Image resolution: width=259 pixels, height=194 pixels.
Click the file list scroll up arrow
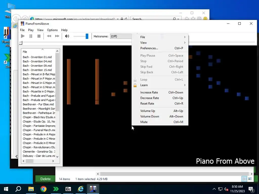pyautogui.click(x=57, y=51)
